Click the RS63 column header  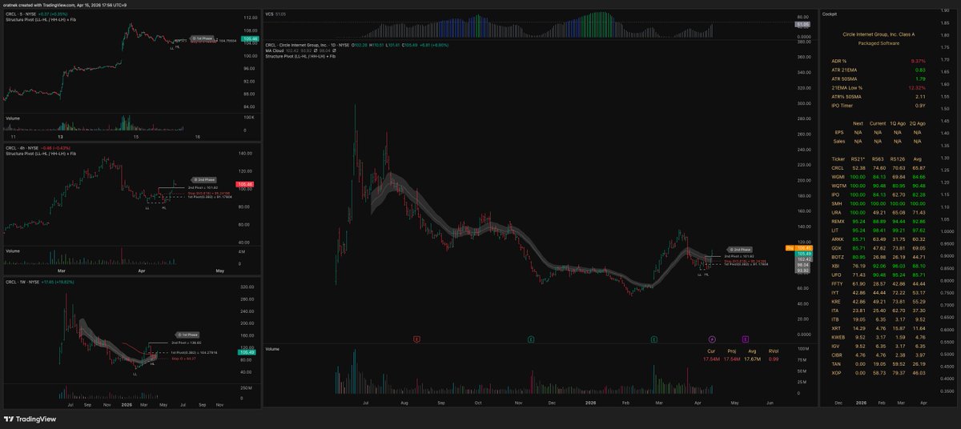pyautogui.click(x=879, y=159)
